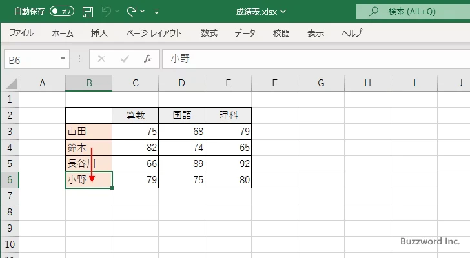Image resolution: width=470 pixels, height=258 pixels.
Task: Open the Quick Access Toolbar customize dropdown
Action: coord(157,12)
